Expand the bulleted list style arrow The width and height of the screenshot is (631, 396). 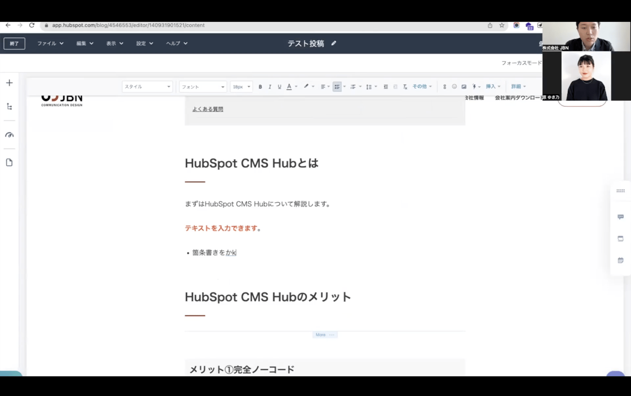(x=345, y=87)
